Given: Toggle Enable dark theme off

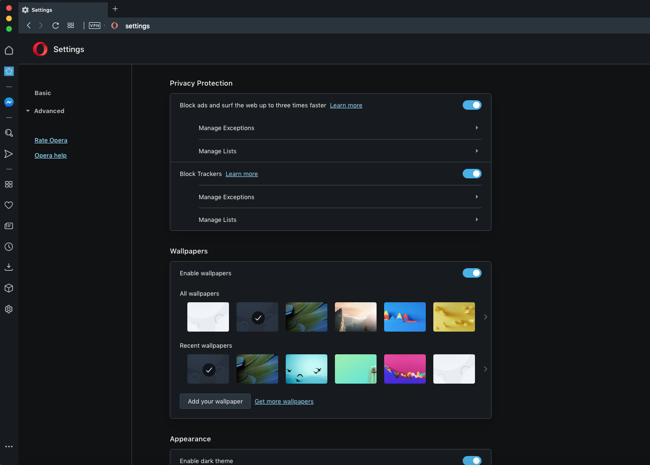Looking at the screenshot, I should 472,460.
